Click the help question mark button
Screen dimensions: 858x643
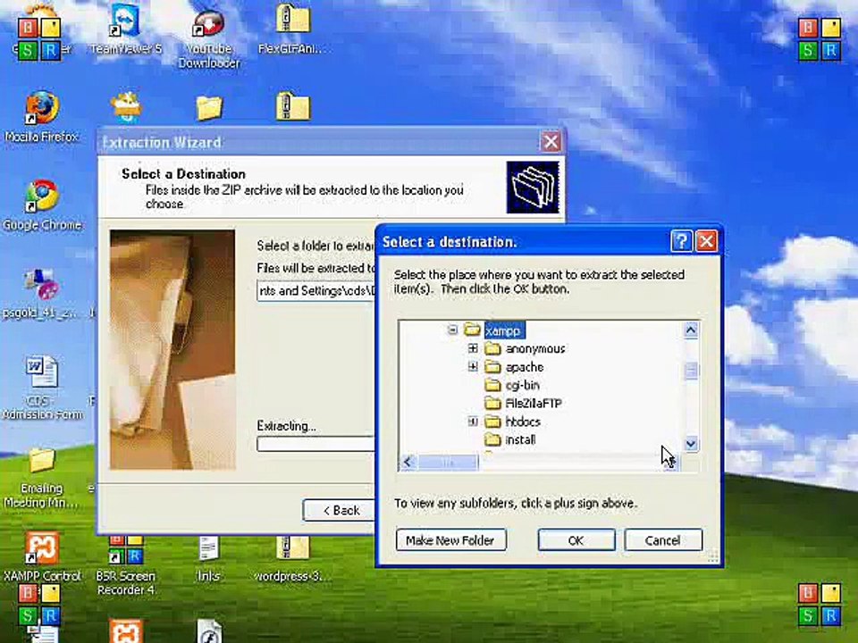tap(681, 241)
